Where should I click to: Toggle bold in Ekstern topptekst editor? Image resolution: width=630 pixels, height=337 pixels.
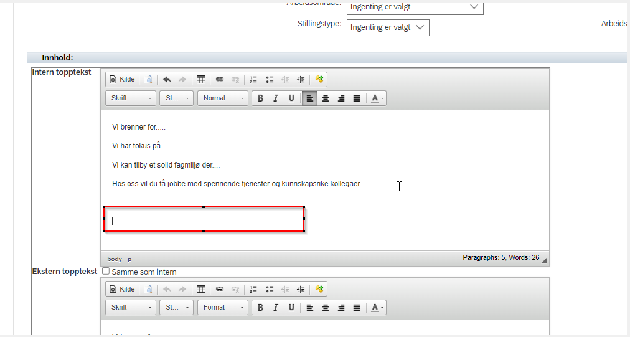(260, 308)
